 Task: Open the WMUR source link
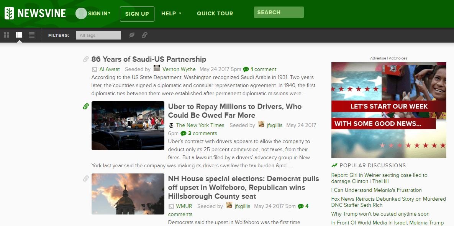coord(184,206)
